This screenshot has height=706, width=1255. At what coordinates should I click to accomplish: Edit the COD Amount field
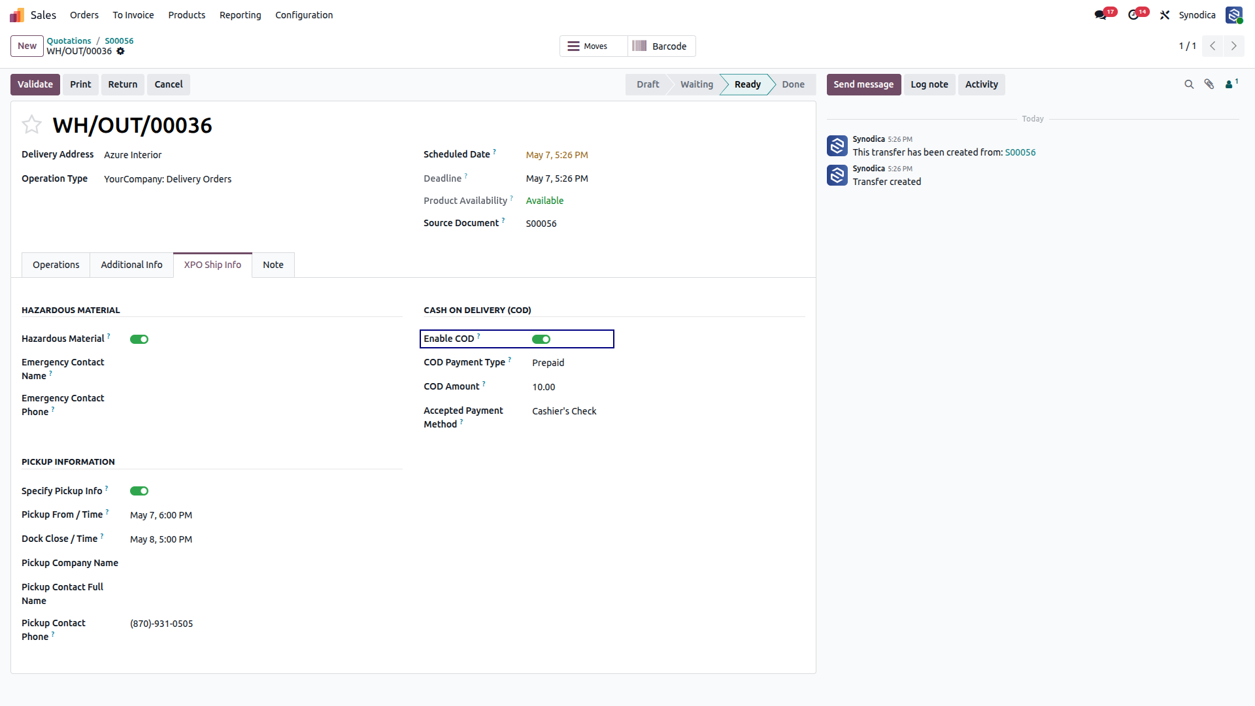coord(668,387)
